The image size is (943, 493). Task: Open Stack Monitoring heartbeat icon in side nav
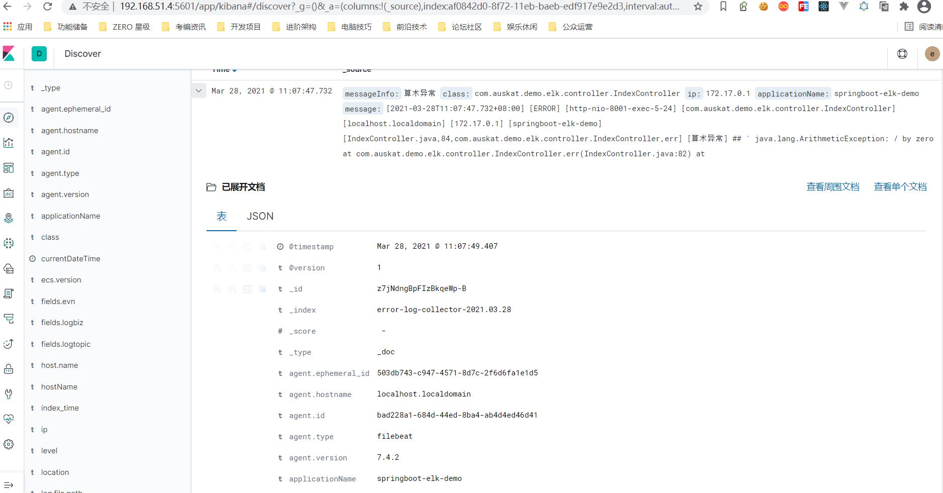9,419
